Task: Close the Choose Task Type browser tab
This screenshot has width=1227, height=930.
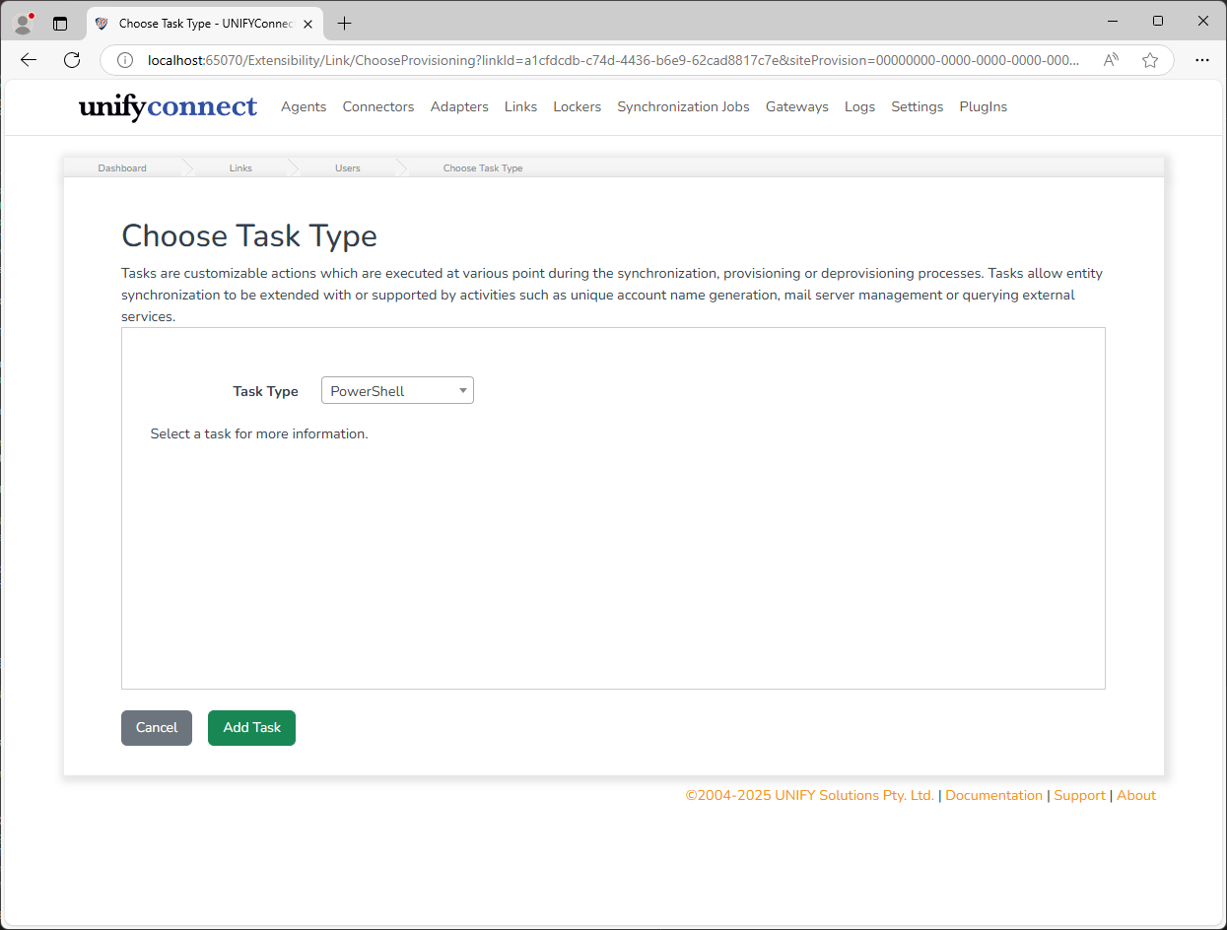Action: [307, 23]
